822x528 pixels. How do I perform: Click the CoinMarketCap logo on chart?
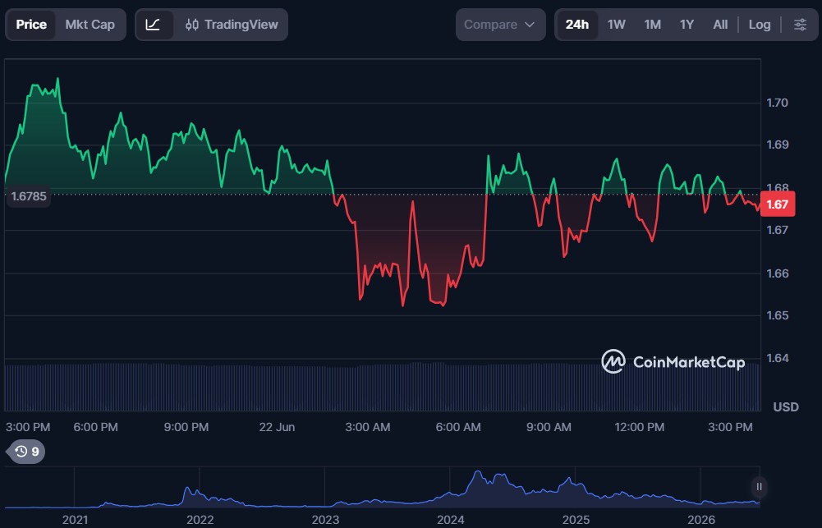(673, 362)
